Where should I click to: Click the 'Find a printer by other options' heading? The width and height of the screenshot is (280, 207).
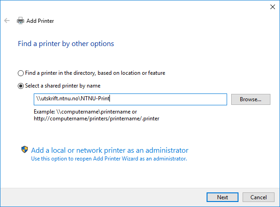66,44
